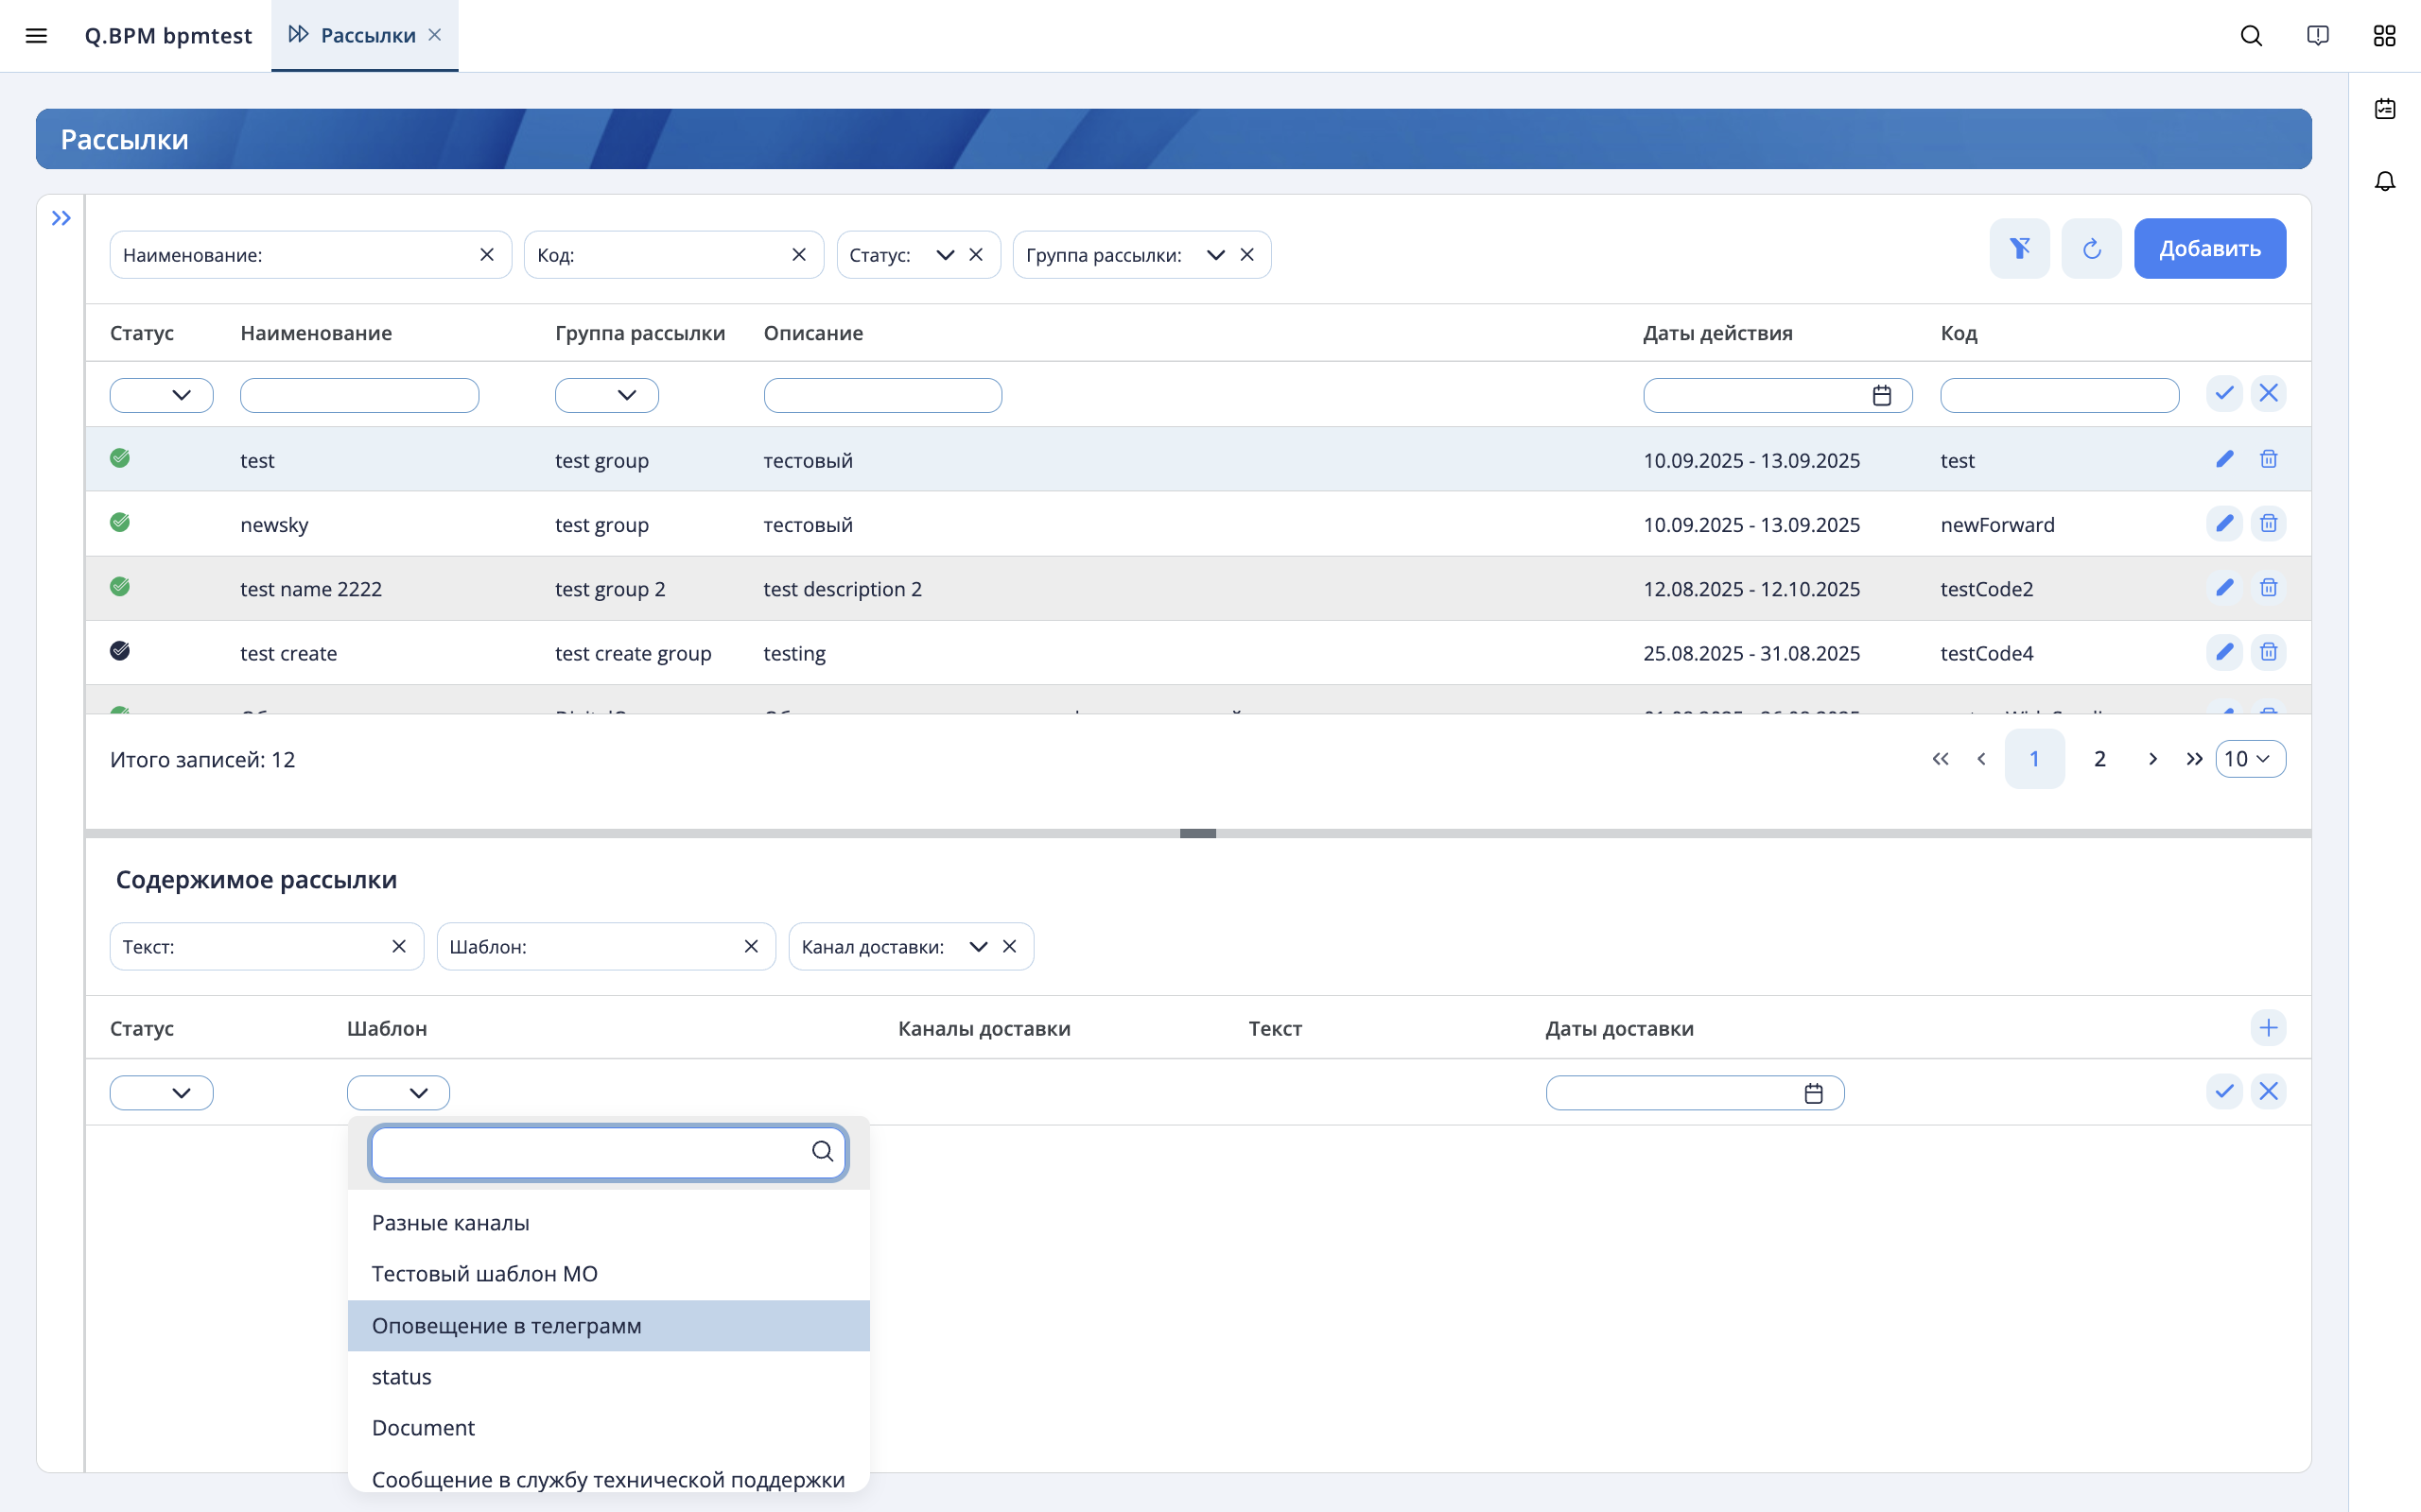Go to page 2 of results
This screenshot has width=2421, height=1512.
click(x=2099, y=759)
